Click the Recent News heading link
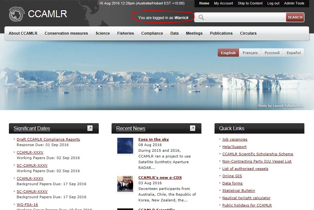This screenshot has height=210, width=314. tap(131, 128)
